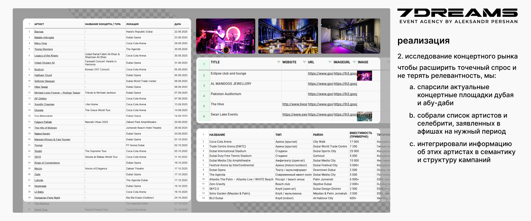531x221 pixels.
Task: Open the Legacy of the Khans link
Action: (46, 56)
